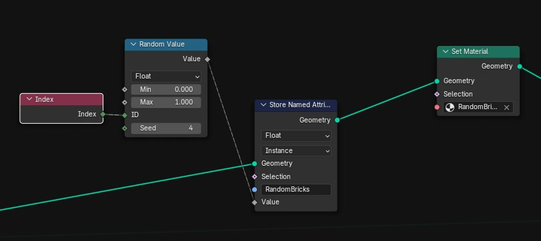Image resolution: width=541 pixels, height=241 pixels.
Task: Collapse the Set Material node
Action: pyautogui.click(x=446, y=52)
